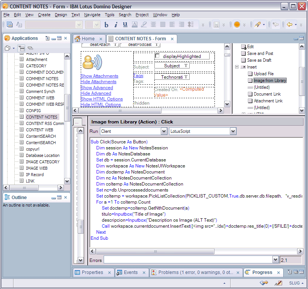308x289 pixels.
Task: Select IMAGE CATEGORY in the Applications tree
Action: pos(42,162)
